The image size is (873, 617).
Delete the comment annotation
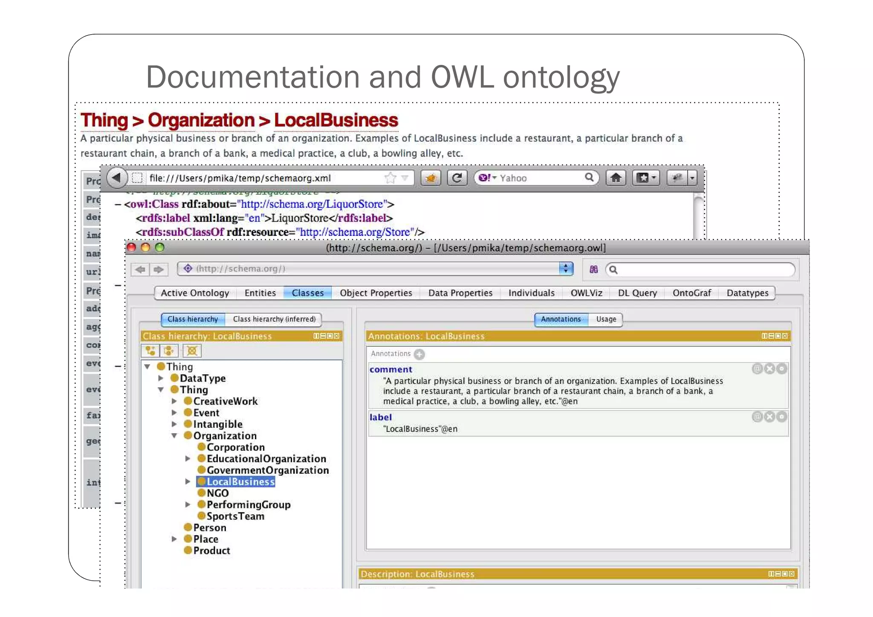tap(769, 369)
